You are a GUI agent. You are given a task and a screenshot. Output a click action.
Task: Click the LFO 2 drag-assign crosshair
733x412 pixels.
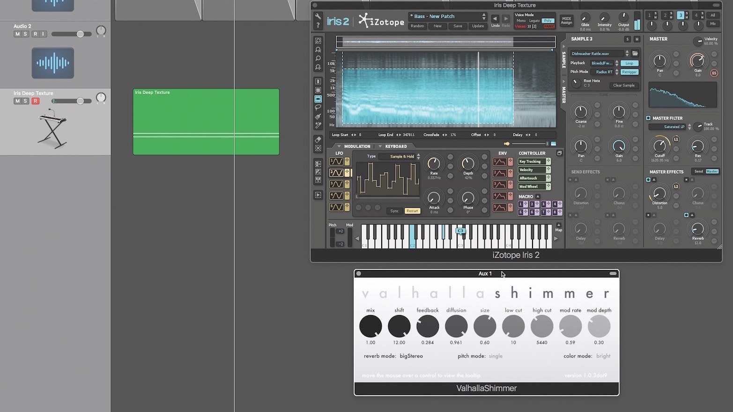(347, 173)
